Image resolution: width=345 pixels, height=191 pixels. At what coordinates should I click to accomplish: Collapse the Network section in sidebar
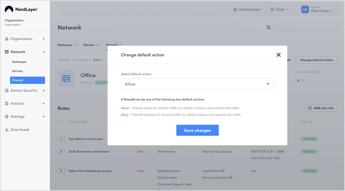tap(43, 52)
